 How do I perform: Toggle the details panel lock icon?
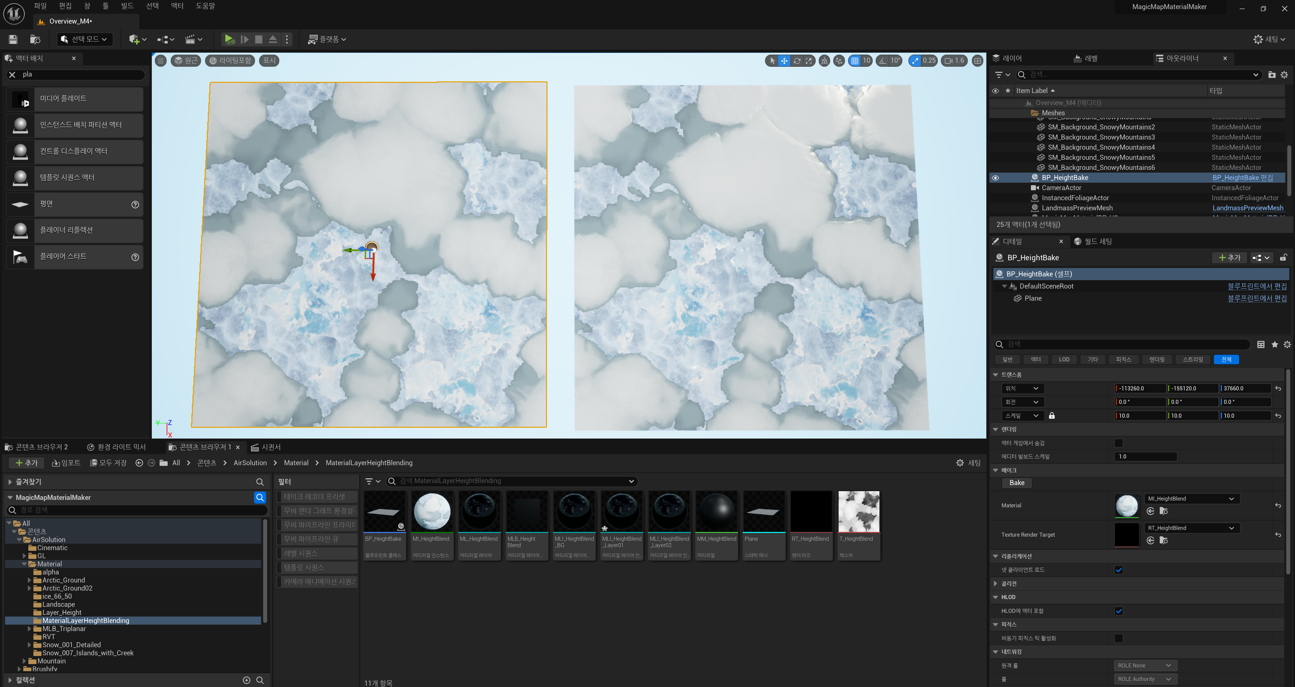(1284, 258)
